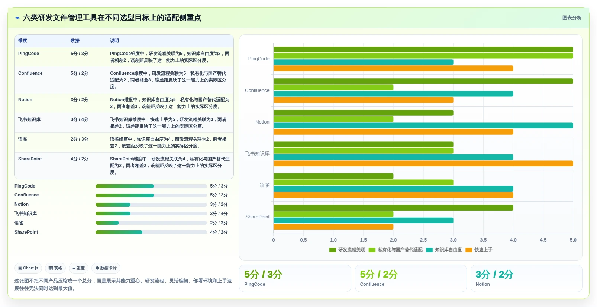597x307 pixels.
Task: Select the Confluence table row name
Action: (x=30, y=73)
